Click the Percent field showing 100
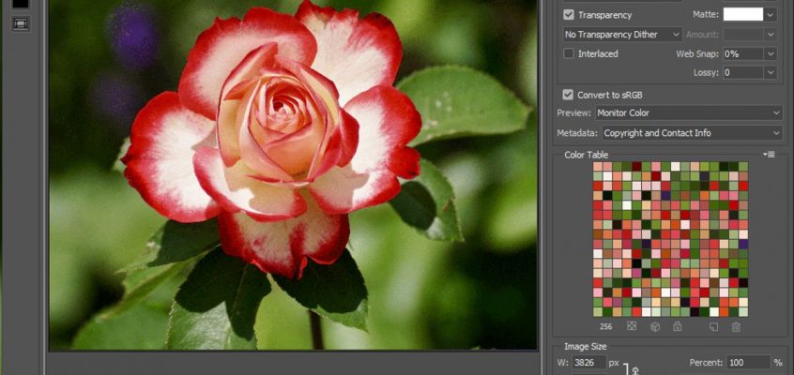This screenshot has width=794, height=375. 748,363
